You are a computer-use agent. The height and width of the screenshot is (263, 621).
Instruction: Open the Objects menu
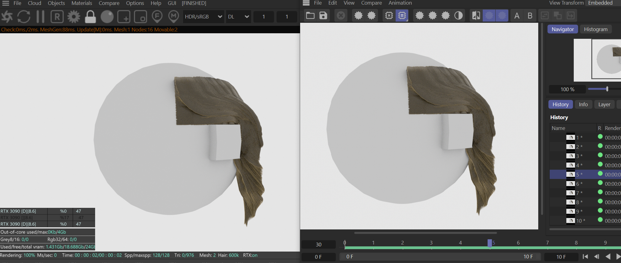[56, 3]
